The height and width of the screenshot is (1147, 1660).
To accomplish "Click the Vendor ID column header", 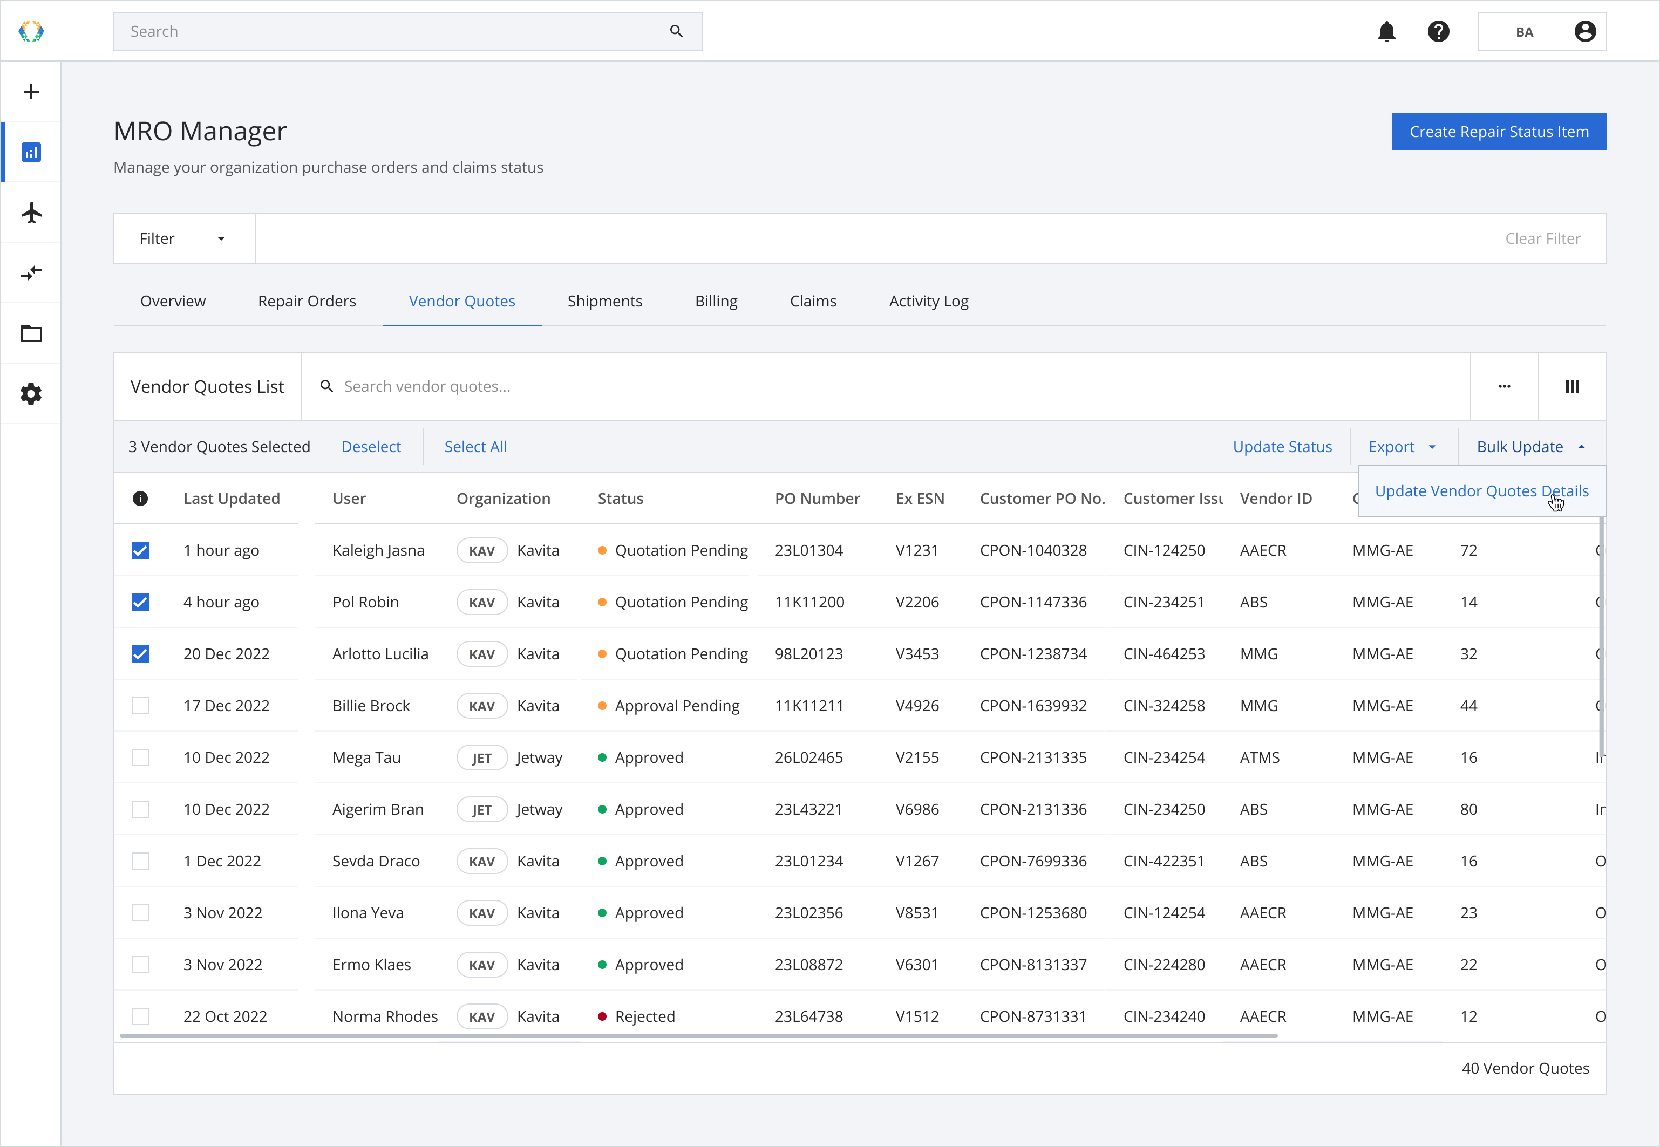I will 1276,498.
